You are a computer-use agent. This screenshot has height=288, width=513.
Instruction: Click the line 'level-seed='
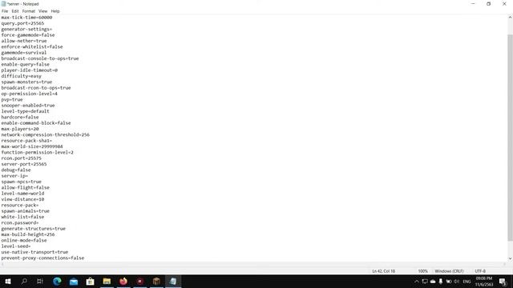tap(16, 246)
